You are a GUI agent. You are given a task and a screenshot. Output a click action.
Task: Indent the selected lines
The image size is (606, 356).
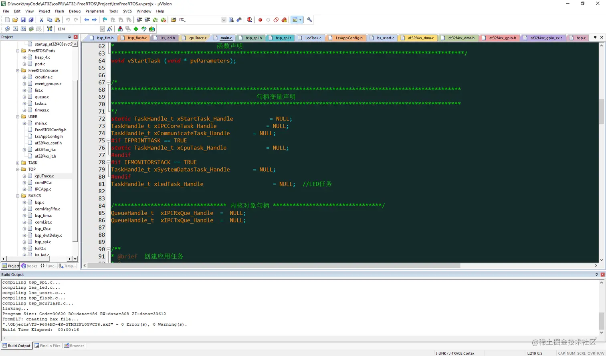click(x=139, y=20)
